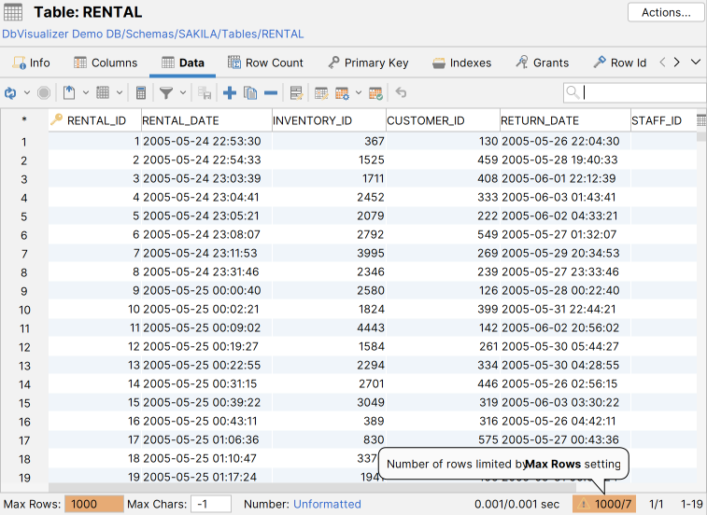Viewport: 707px width, 515px height.
Task: Click the calculator icon in toolbar
Action: coord(141,93)
